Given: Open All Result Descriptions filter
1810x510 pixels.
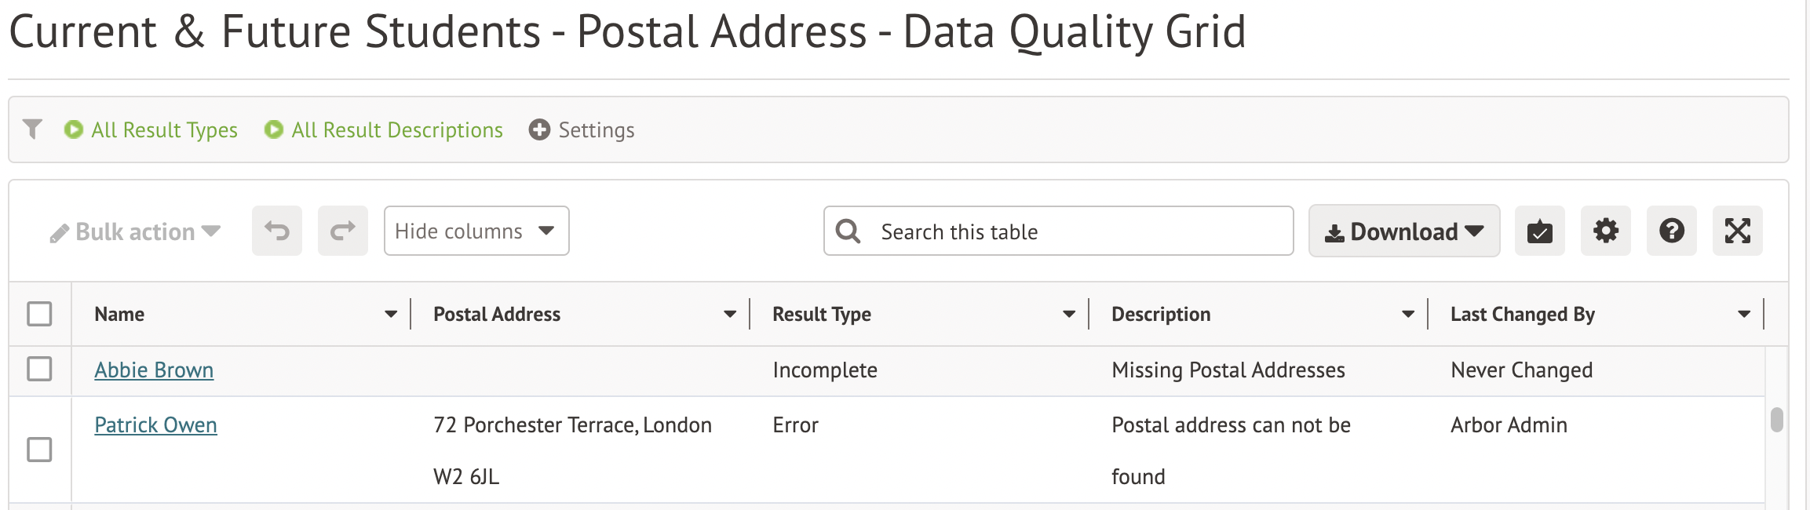Looking at the screenshot, I should coord(385,129).
